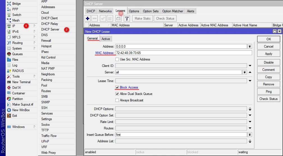Switch to the Active tab in lease dialog
Viewport: 283px width, 156px height.
pyautogui.click(x=106, y=39)
